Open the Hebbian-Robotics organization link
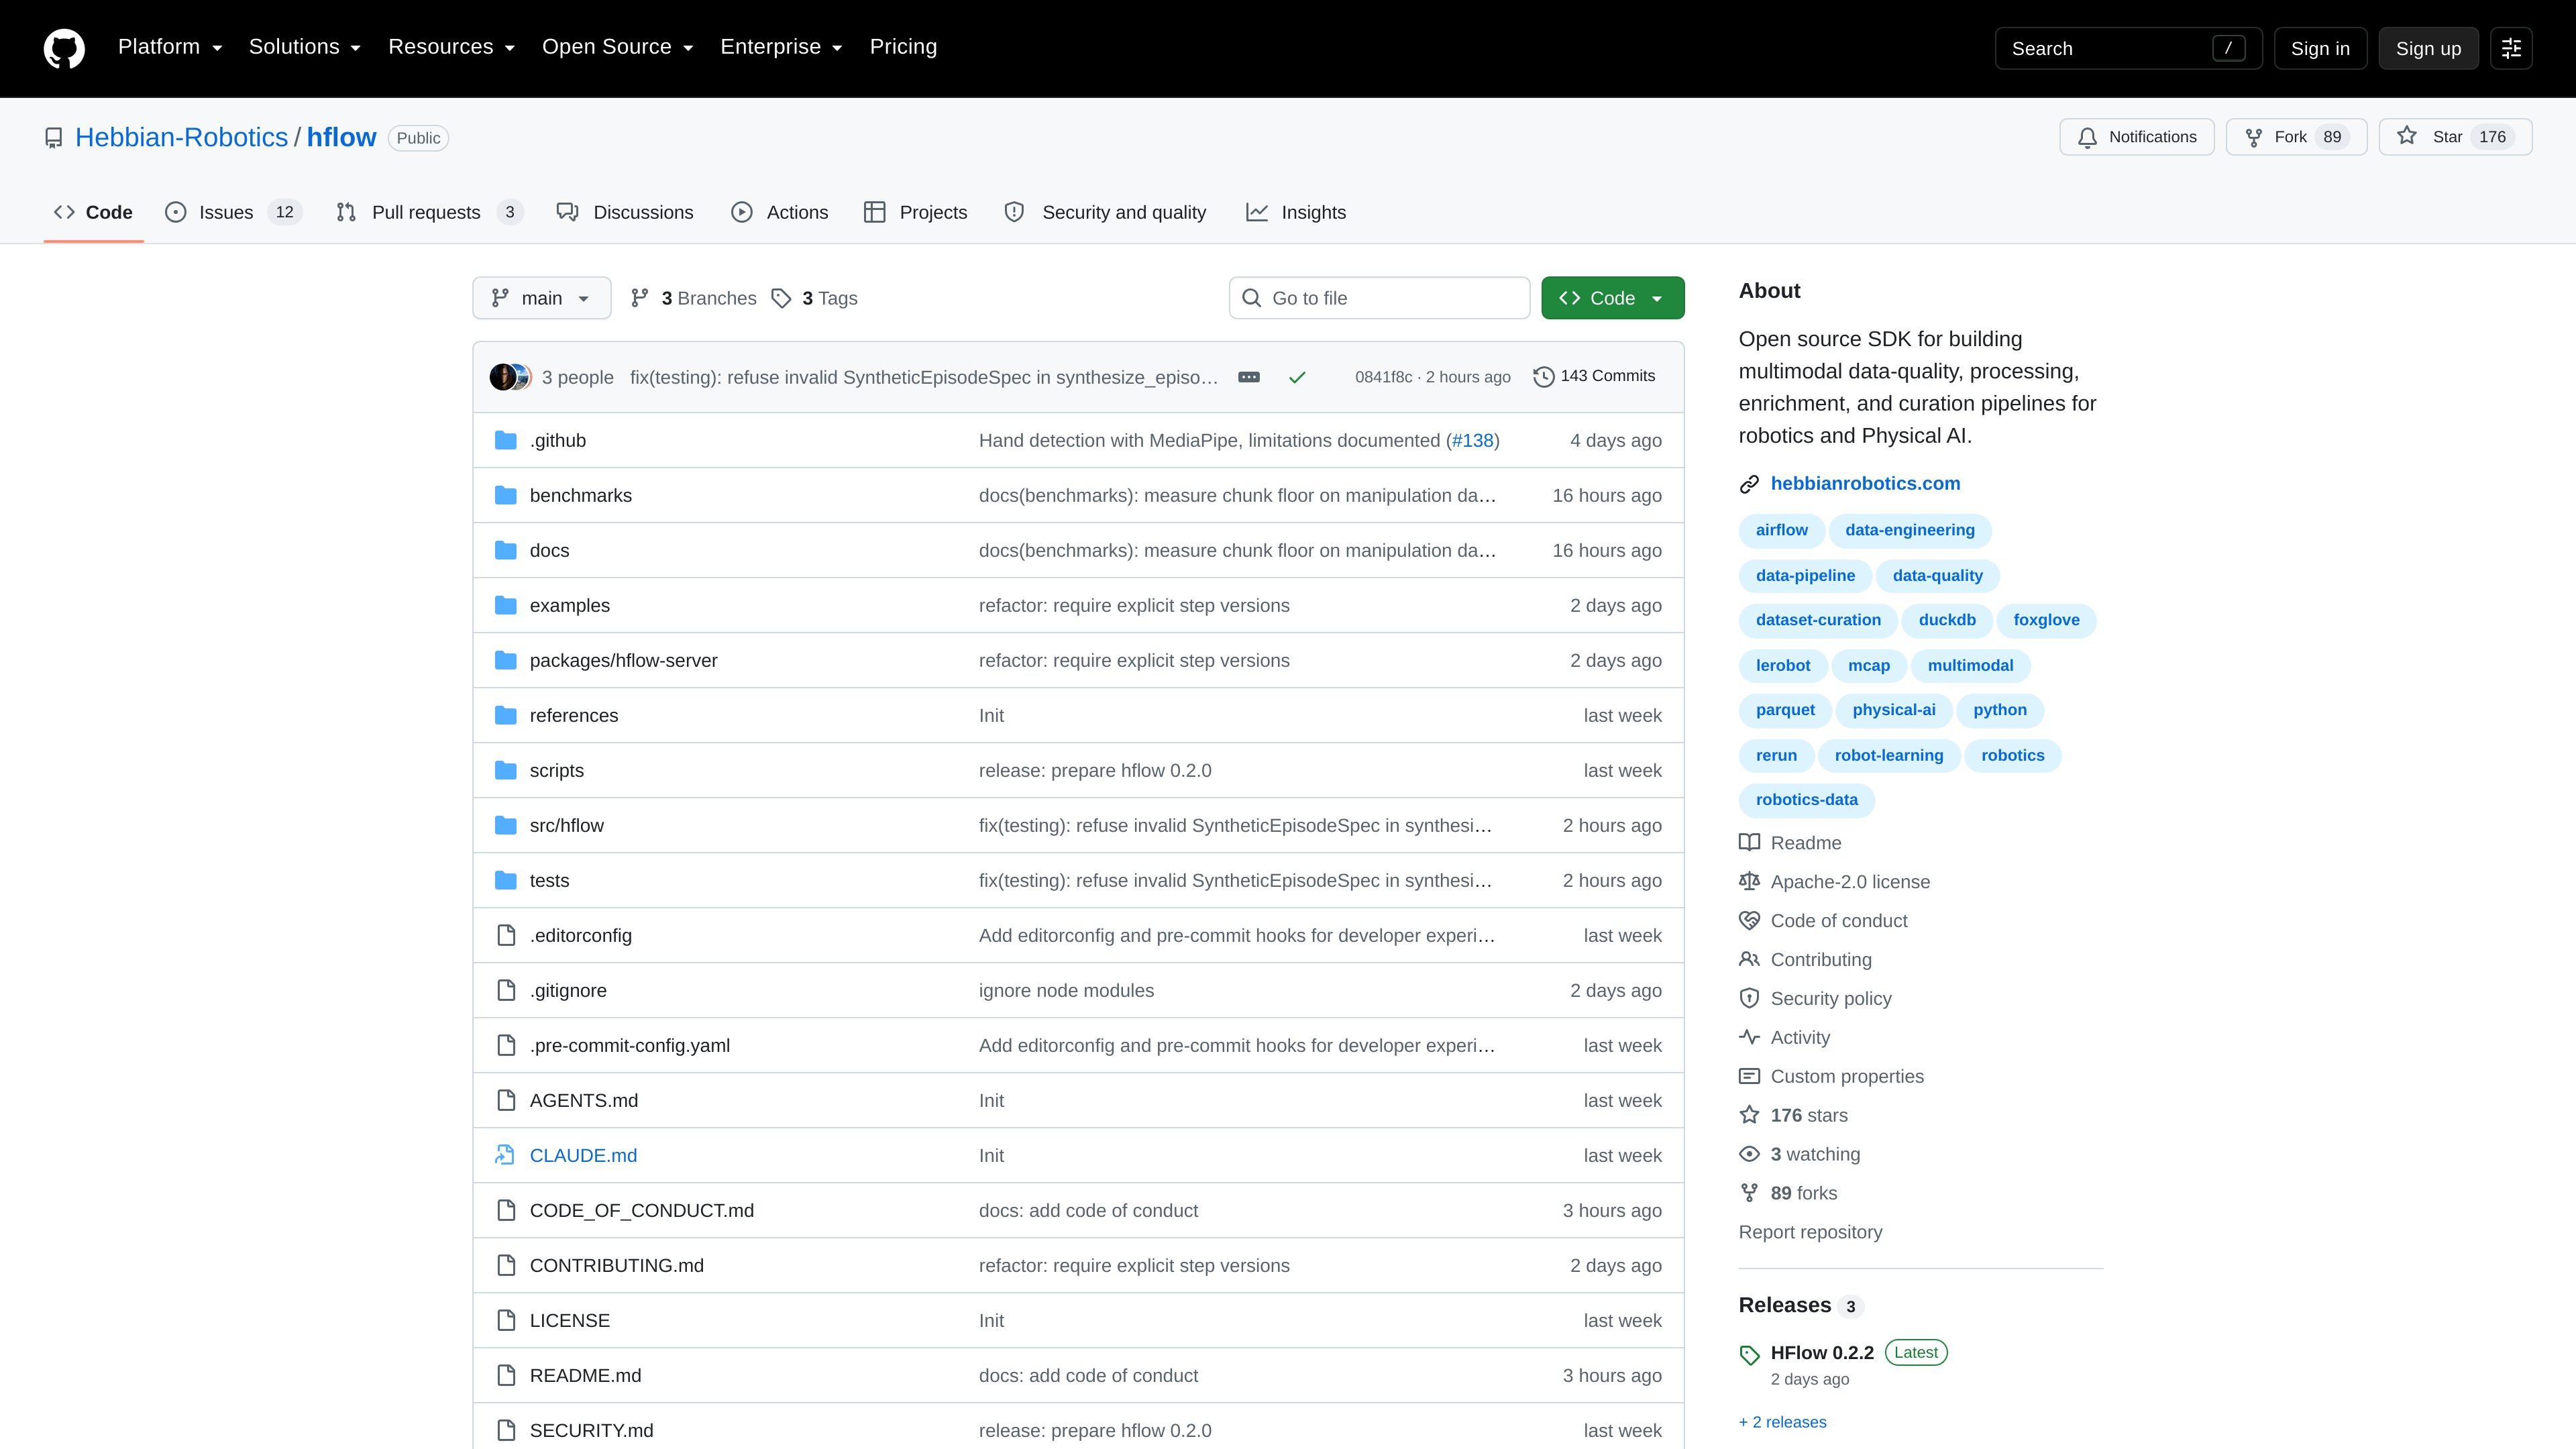Image resolution: width=2576 pixels, height=1449 pixels. click(182, 137)
